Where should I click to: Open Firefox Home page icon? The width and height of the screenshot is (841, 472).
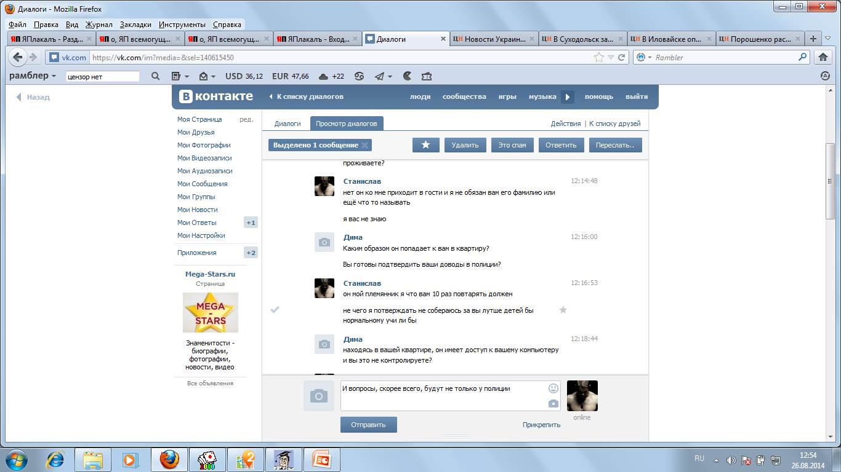(x=822, y=57)
